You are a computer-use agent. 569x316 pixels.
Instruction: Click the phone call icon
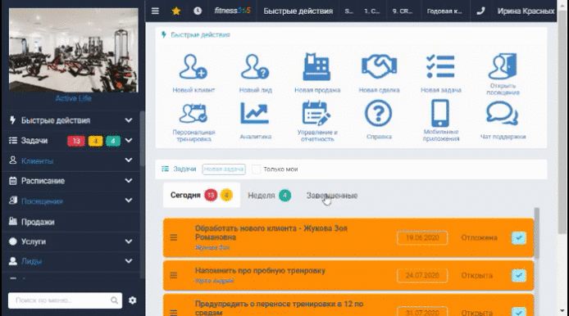click(x=480, y=11)
